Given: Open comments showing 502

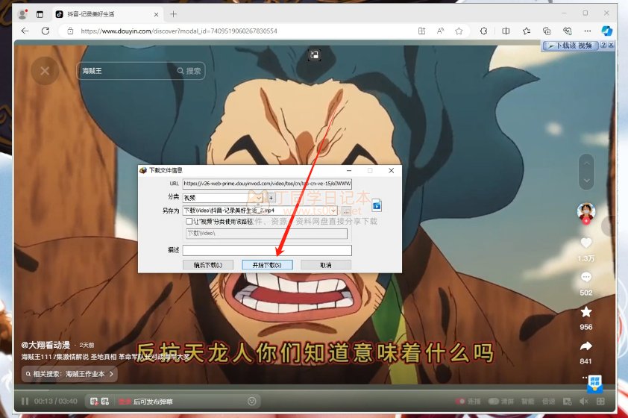Looking at the screenshot, I should point(586,278).
